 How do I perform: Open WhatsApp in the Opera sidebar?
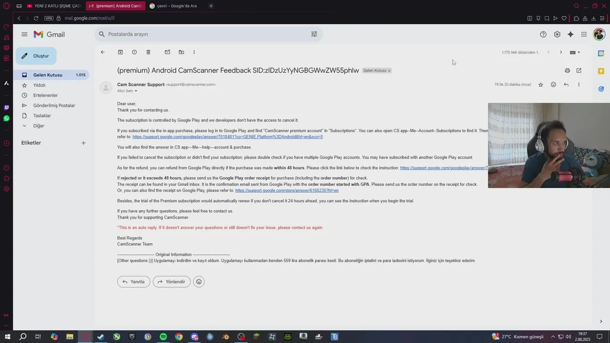coord(6,118)
